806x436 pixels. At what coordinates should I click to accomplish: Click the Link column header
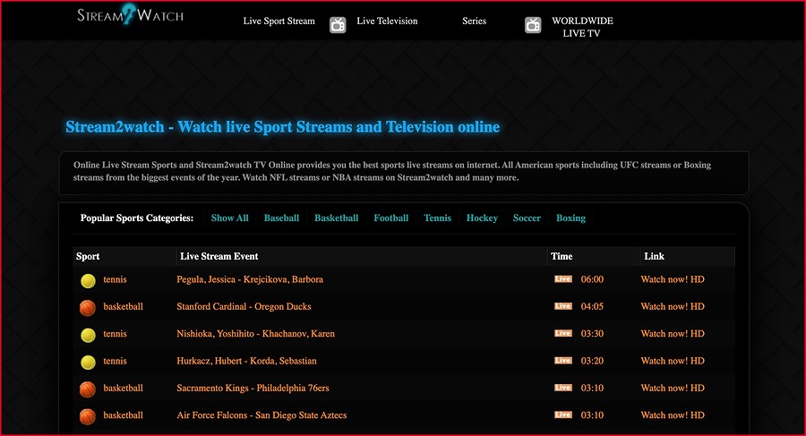point(654,256)
